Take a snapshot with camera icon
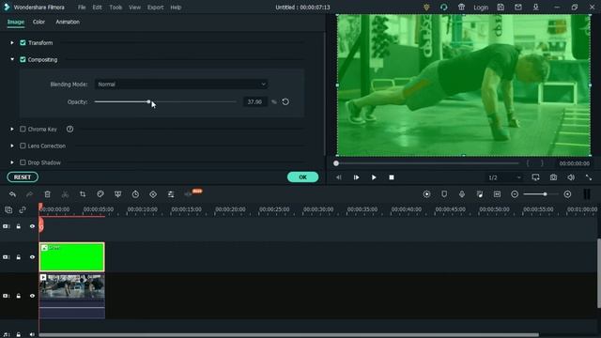601x338 pixels. (553, 177)
